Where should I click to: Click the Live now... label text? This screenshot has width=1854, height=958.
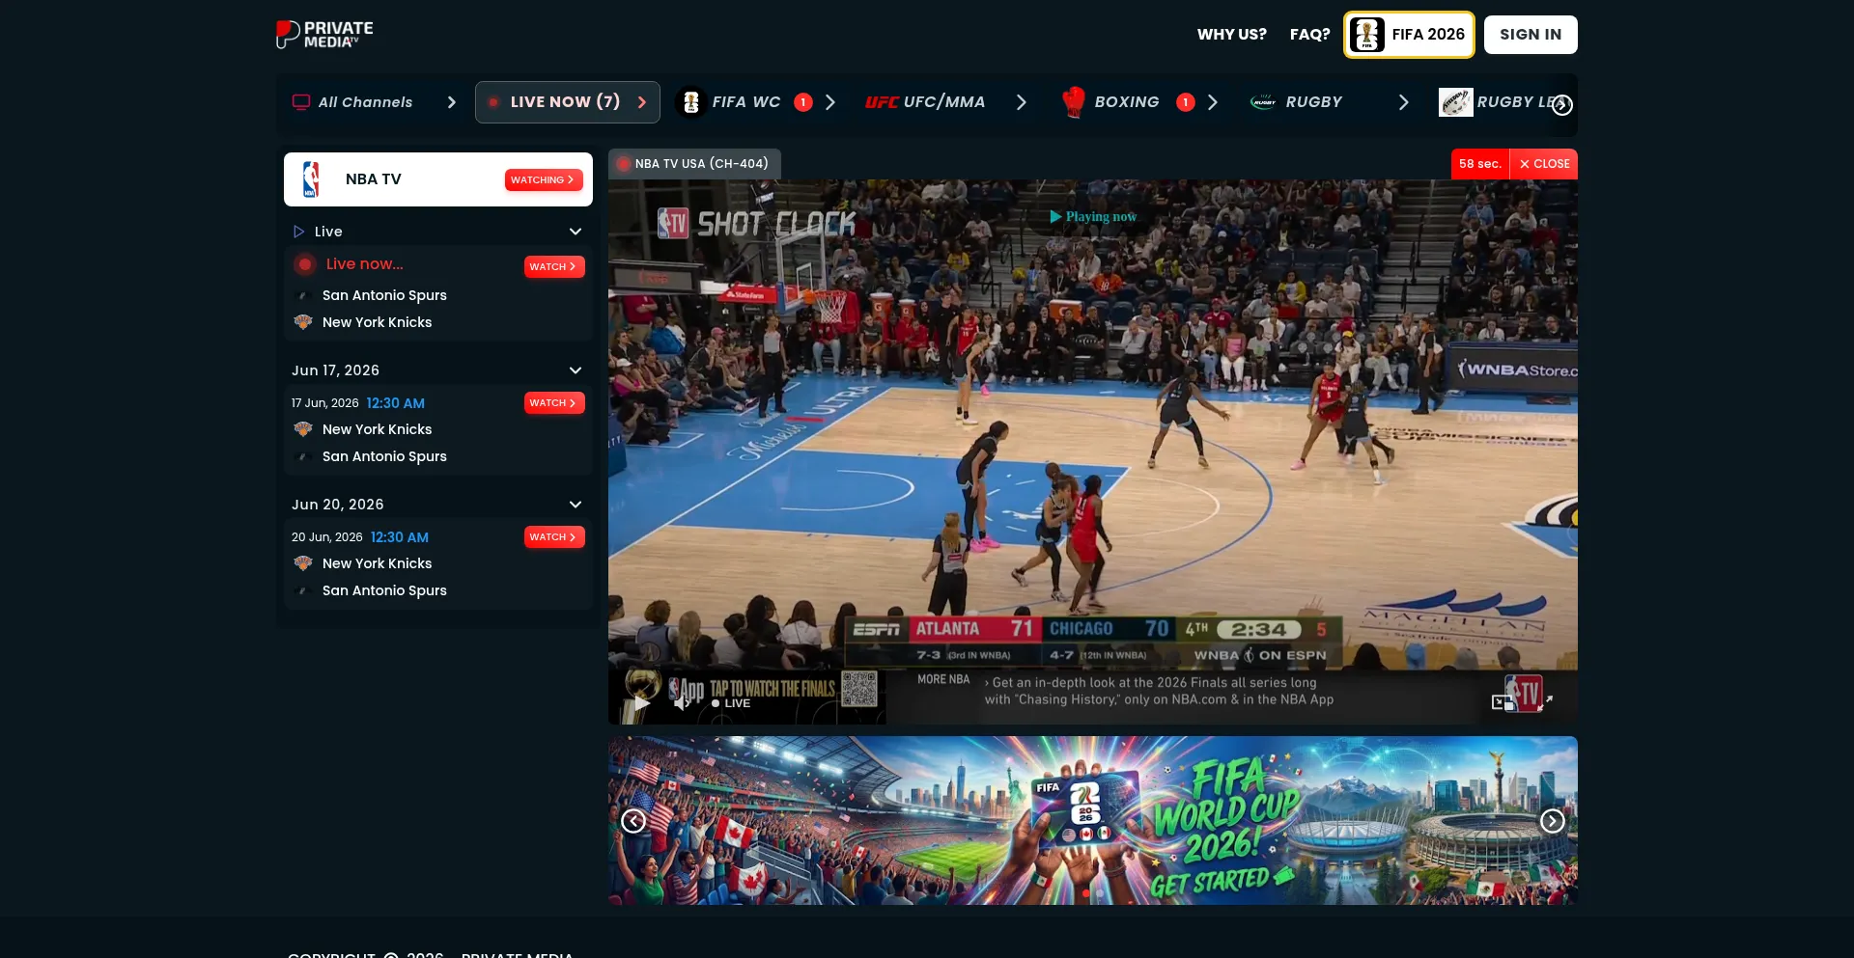tap(365, 264)
